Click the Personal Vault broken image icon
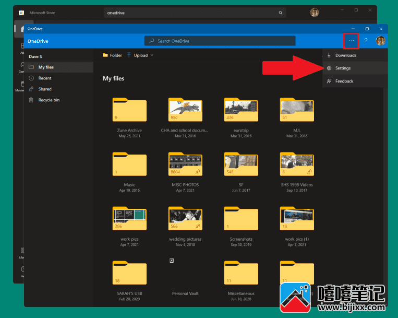 [x=172, y=261]
